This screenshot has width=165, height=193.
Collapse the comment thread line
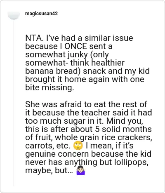click(x=14, y=103)
